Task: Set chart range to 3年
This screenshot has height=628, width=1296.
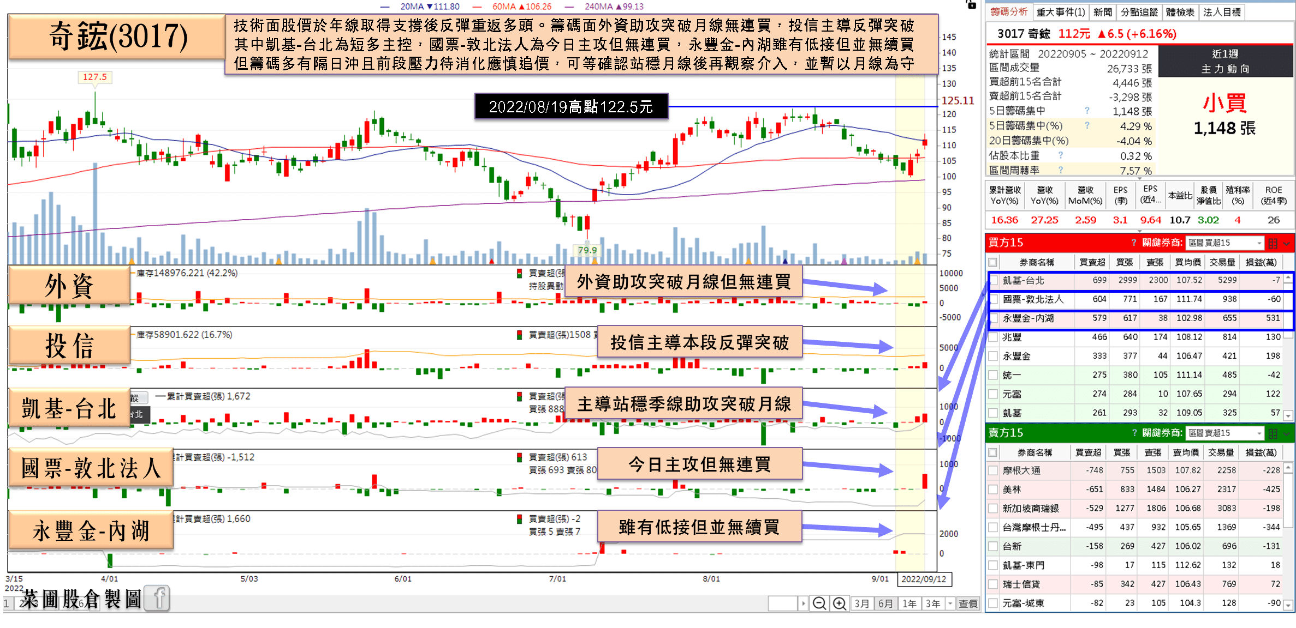Action: click(933, 603)
